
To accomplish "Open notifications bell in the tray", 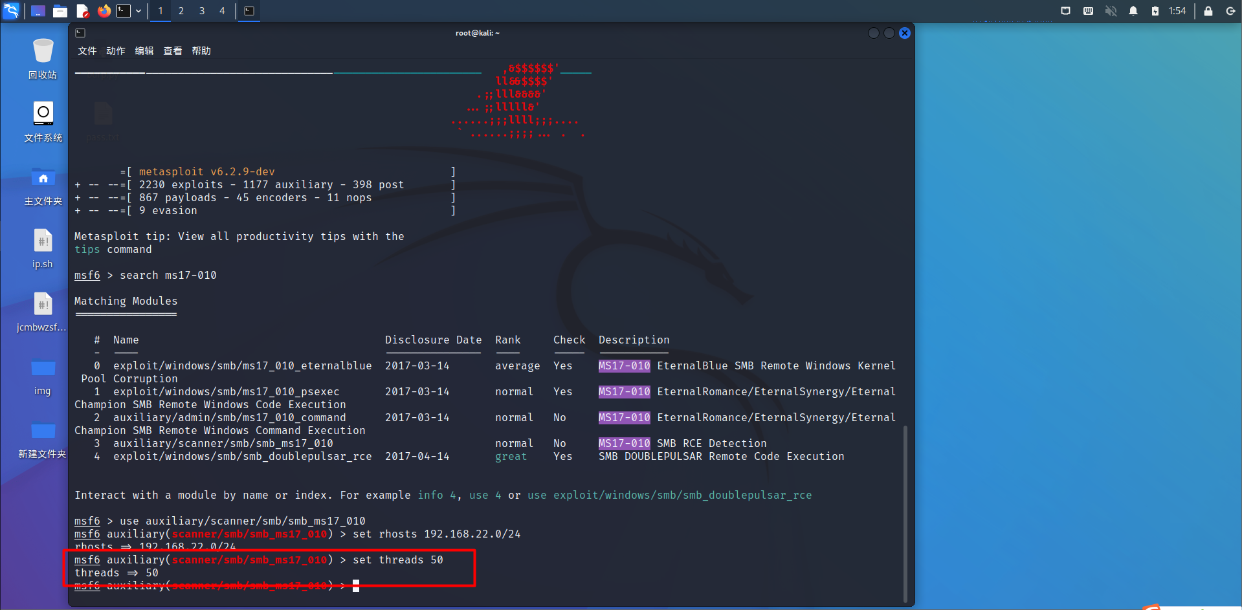I will 1133,11.
